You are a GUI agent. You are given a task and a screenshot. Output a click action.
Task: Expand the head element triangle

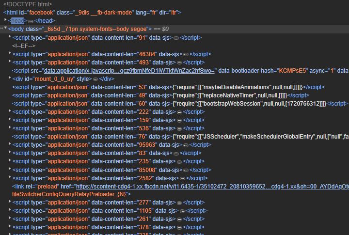(5, 20)
